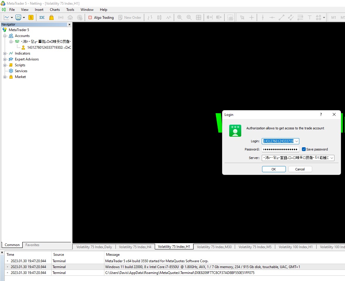Viewport: 345px width, 281px height.
Task: Open the Window menu
Action: (87, 10)
